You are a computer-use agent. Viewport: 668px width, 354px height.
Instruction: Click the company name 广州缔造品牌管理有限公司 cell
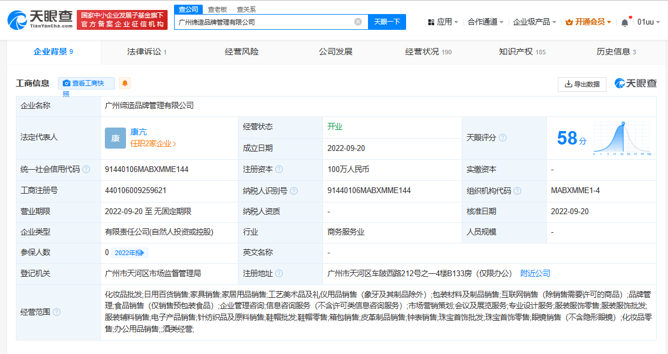coord(149,105)
